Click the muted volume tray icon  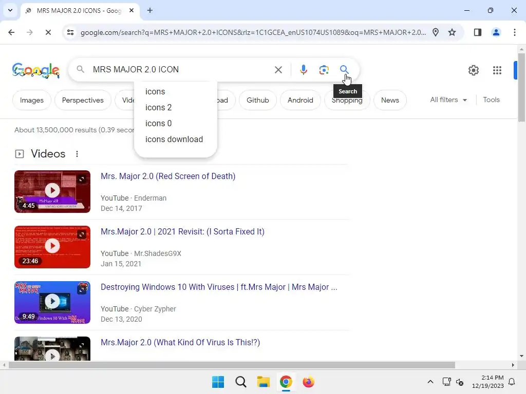460,382
